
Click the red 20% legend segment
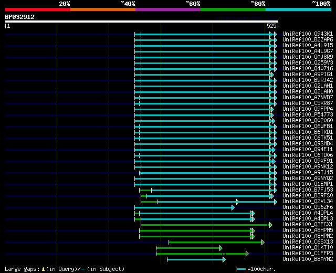pyautogui.click(x=38, y=9)
